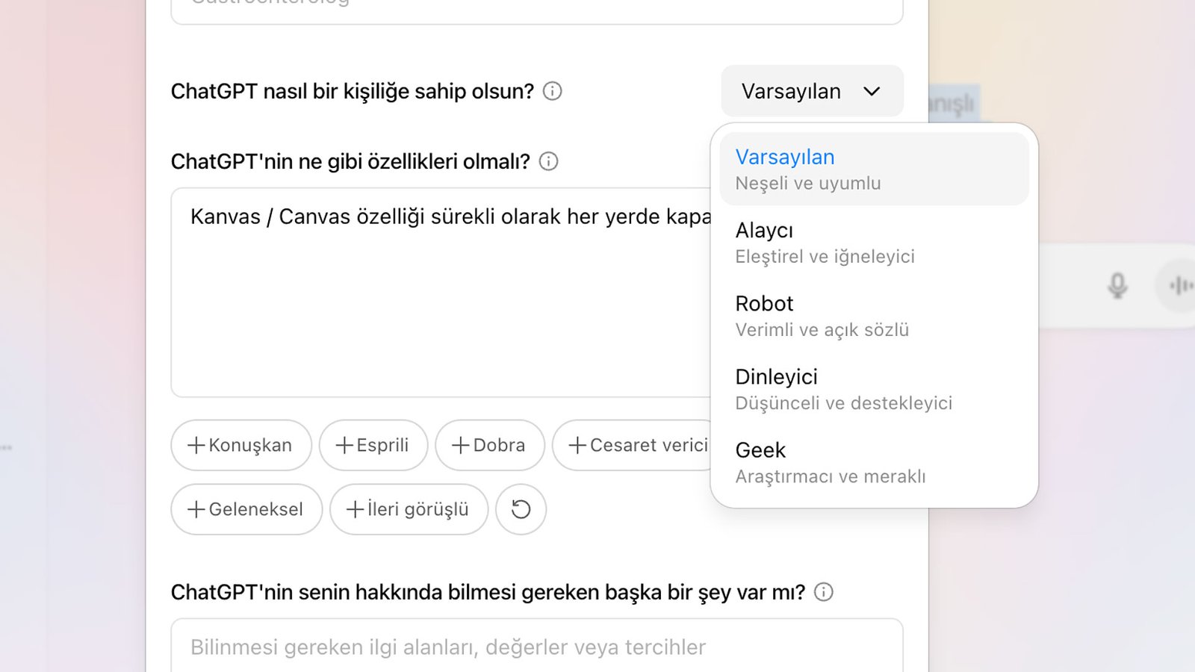Add the Konuşkan trait chip
The height and width of the screenshot is (672, 1195).
pyautogui.click(x=240, y=445)
